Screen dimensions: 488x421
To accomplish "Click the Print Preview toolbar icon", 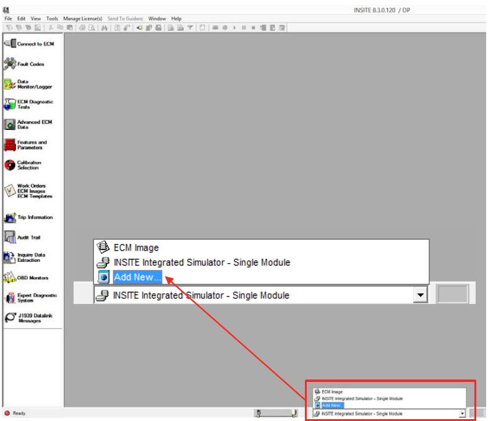I will pos(92,28).
